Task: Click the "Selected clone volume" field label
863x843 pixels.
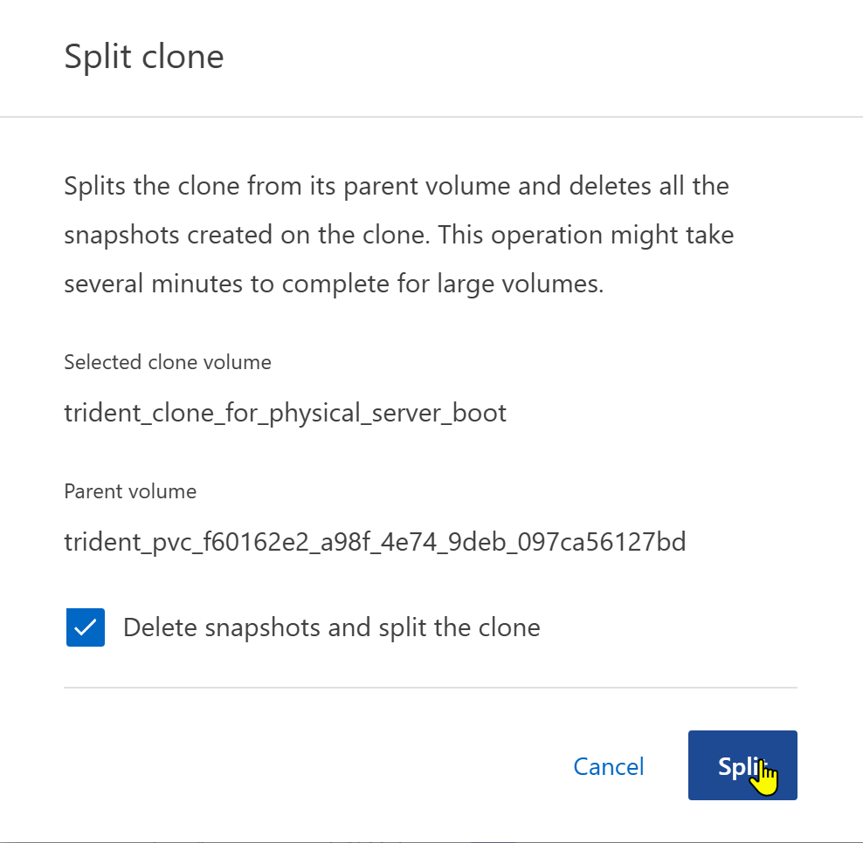Action: point(167,362)
